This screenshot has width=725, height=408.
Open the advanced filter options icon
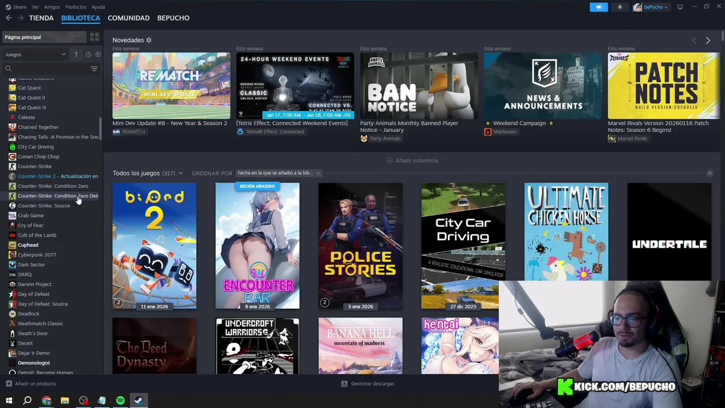94,69
